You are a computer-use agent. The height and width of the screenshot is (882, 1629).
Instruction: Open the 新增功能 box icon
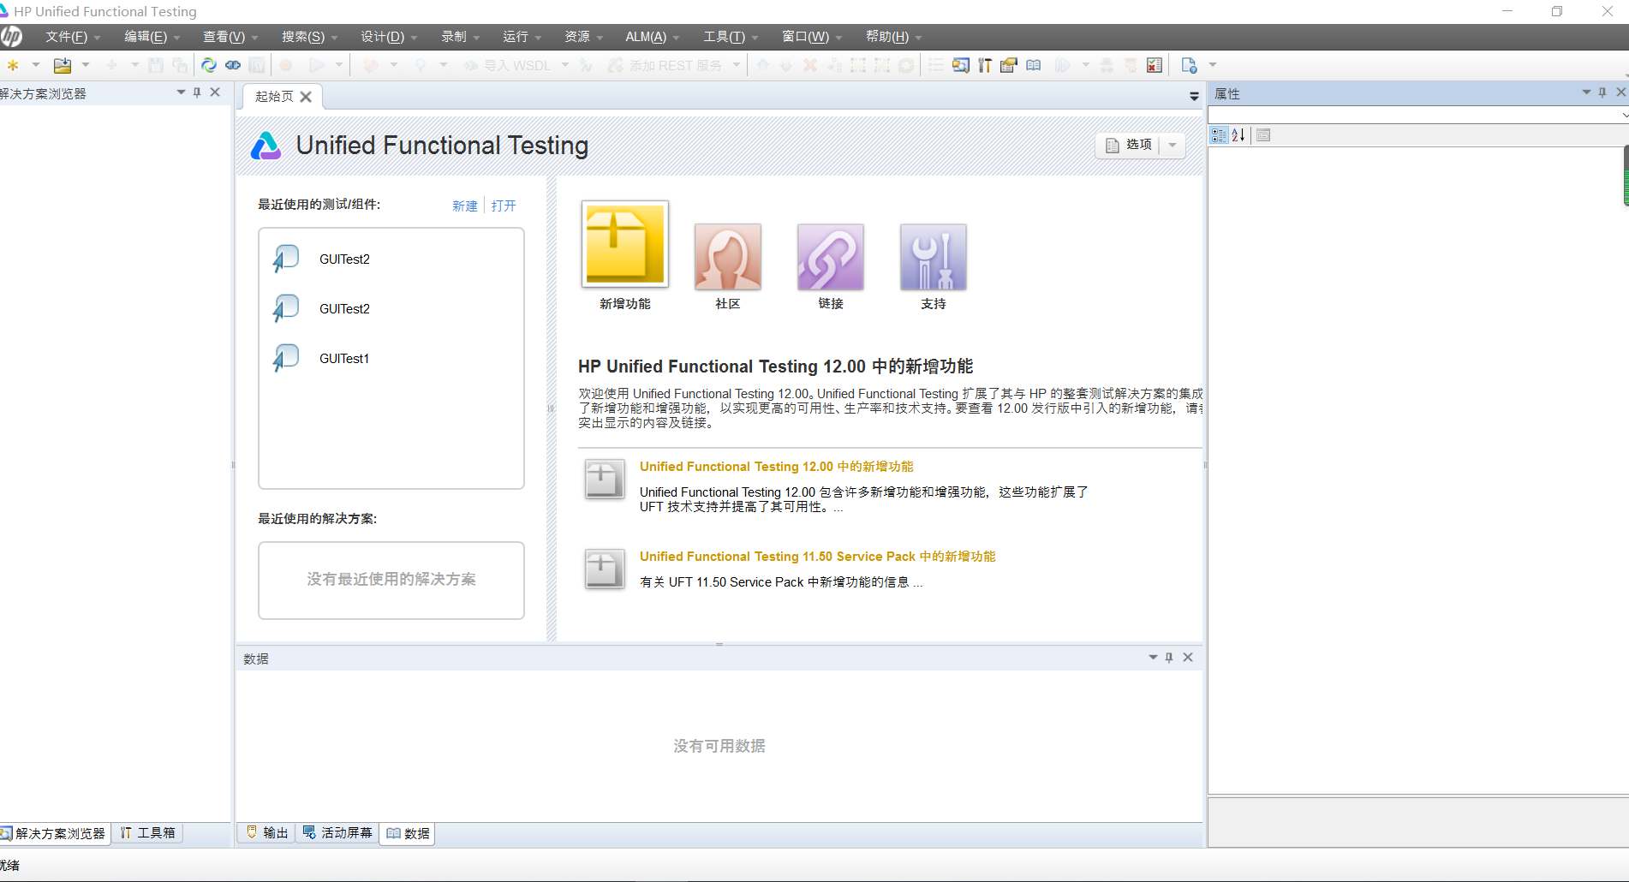click(x=625, y=244)
